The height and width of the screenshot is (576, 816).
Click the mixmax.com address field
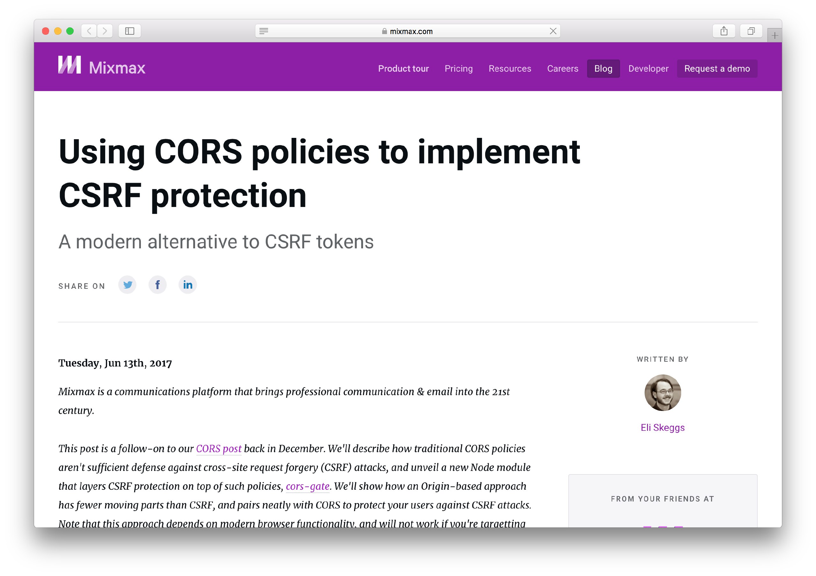pos(408,31)
